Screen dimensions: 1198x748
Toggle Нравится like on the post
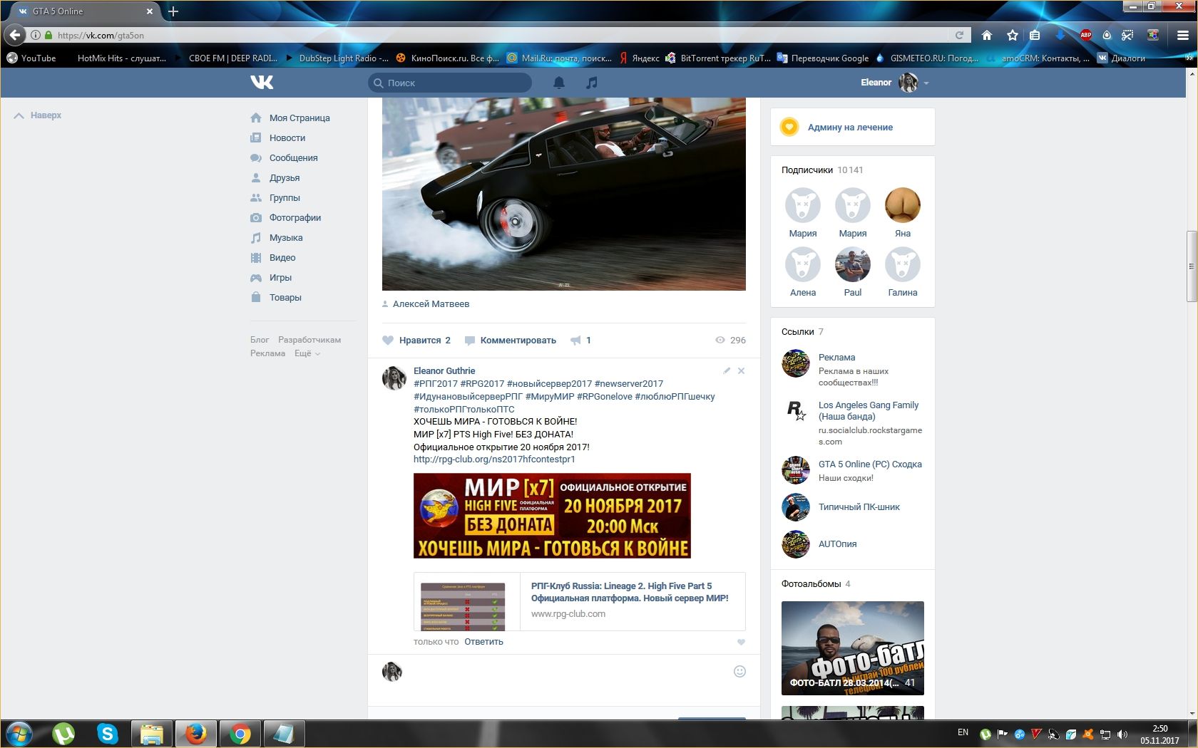pyautogui.click(x=416, y=341)
